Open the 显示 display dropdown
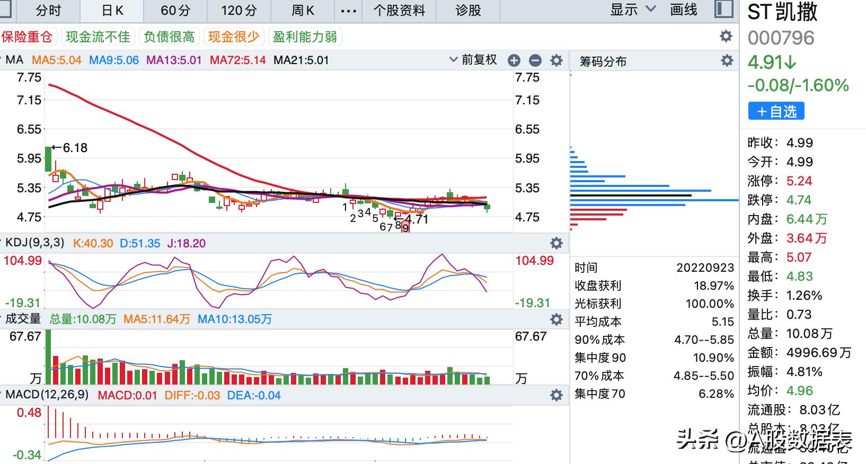The height and width of the screenshot is (464, 866). point(633,10)
